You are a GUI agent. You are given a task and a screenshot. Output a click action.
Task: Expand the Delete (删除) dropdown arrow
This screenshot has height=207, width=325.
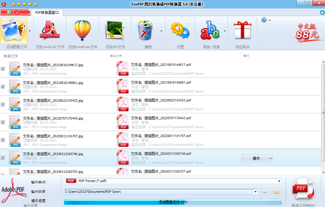161,31
